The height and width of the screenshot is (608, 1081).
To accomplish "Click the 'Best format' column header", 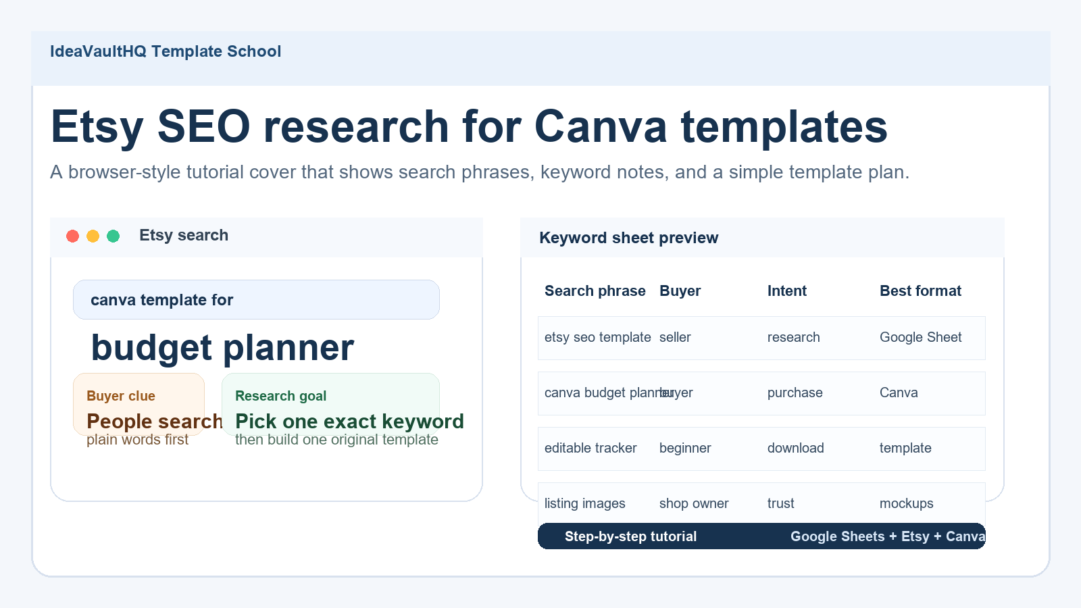I will (920, 291).
